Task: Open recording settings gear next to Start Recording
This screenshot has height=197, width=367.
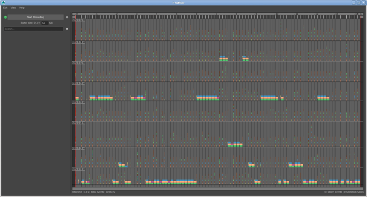Action: (67, 17)
